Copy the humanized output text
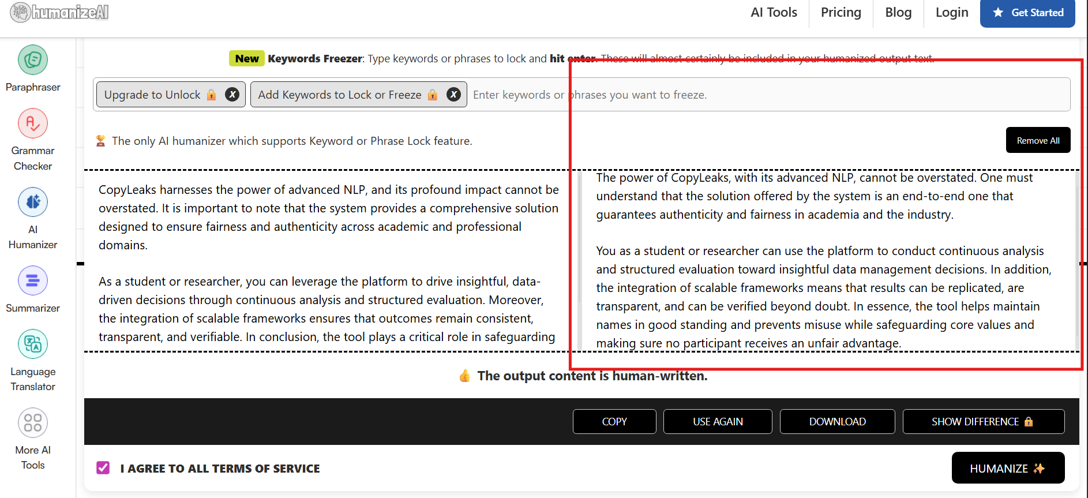The image size is (1088, 498). 614,422
